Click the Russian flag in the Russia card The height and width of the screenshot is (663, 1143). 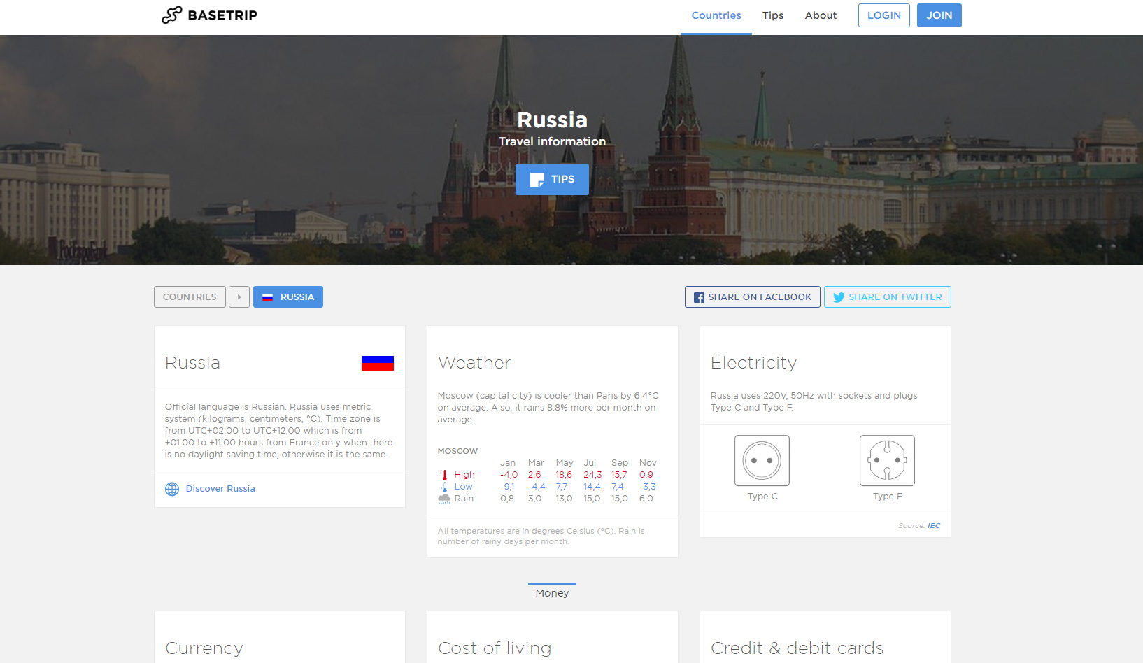377,363
